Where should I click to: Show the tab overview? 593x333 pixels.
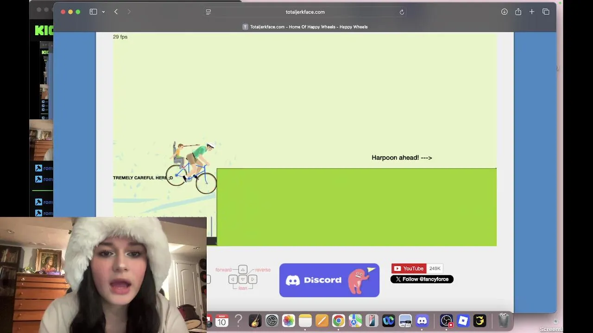(546, 12)
